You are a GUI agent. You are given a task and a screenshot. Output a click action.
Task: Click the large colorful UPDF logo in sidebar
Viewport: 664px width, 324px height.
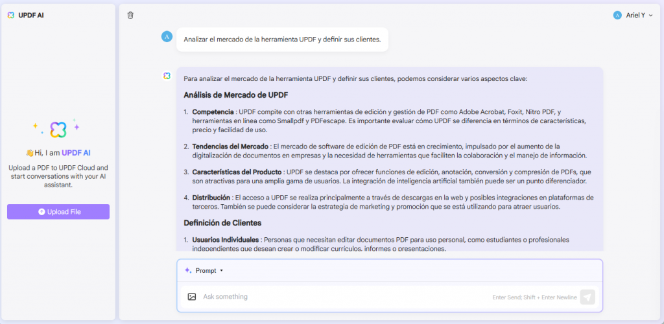coord(58,130)
